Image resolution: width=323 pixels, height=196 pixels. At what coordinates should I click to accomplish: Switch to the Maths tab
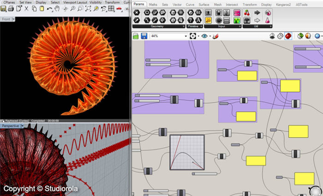pyautogui.click(x=153, y=4)
